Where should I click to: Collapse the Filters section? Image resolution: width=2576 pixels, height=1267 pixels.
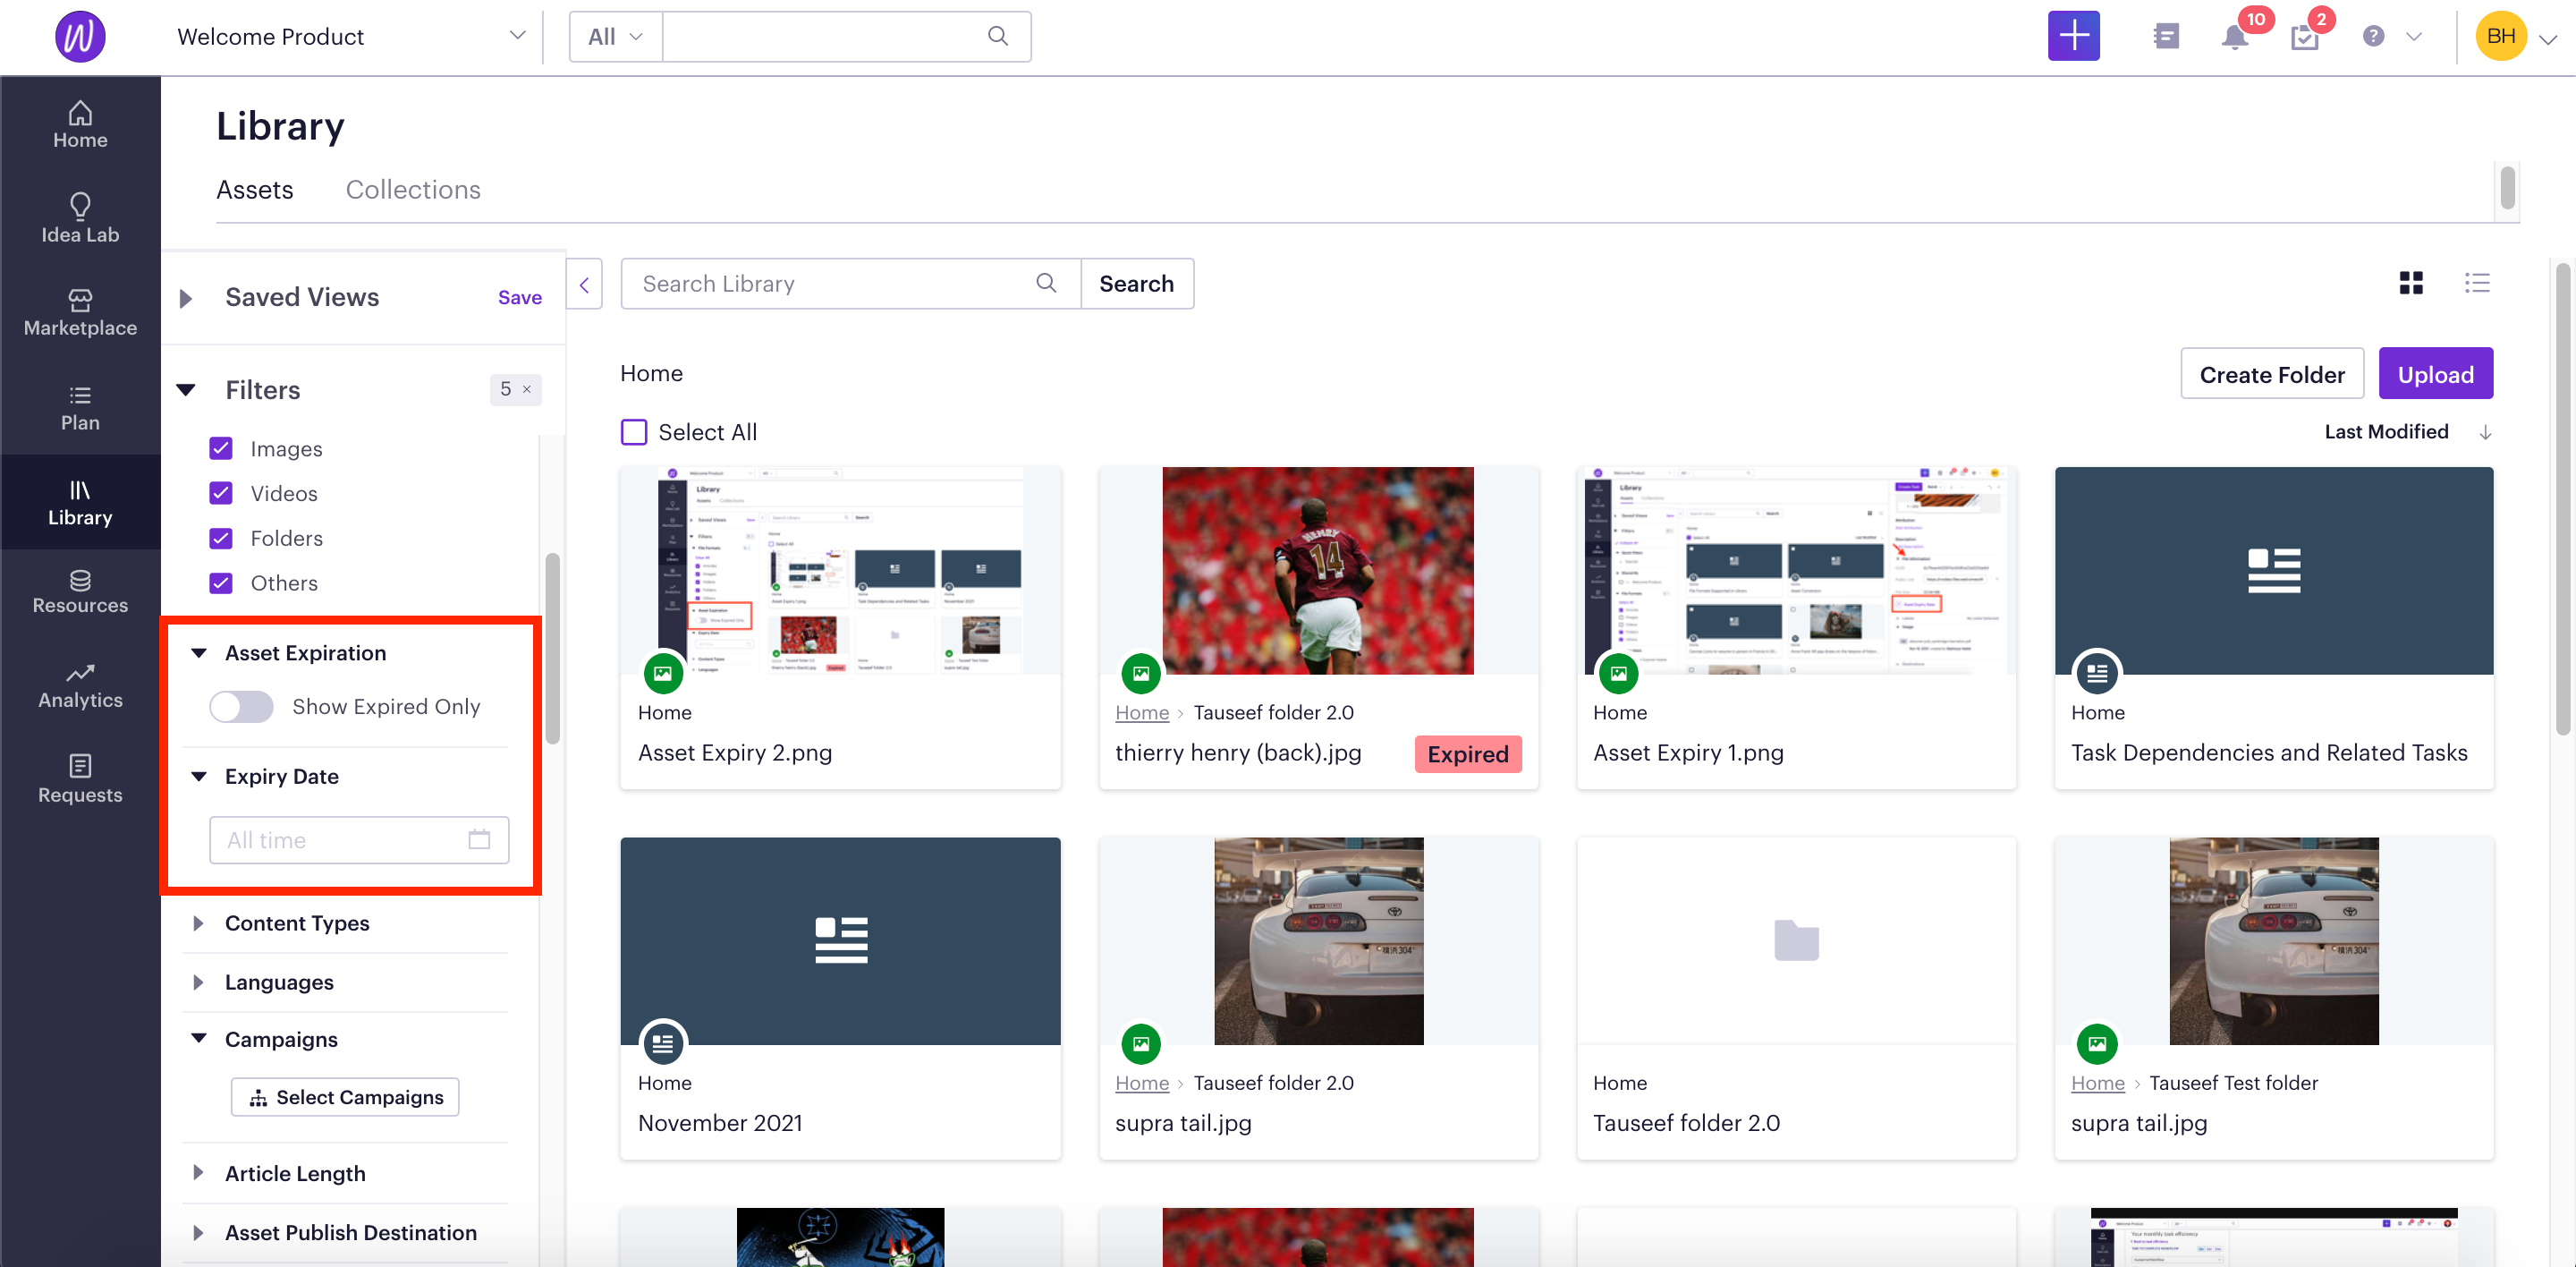pos(185,389)
